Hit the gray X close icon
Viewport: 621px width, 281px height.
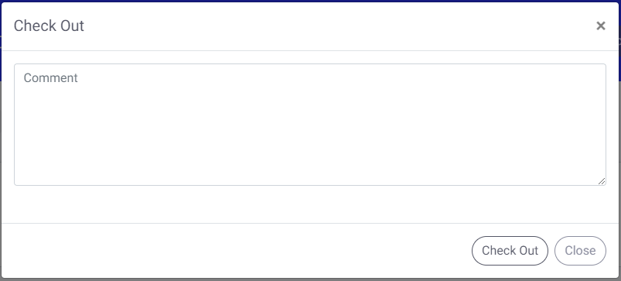coord(600,26)
